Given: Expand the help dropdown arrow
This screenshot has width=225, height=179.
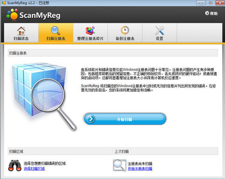Looking at the screenshot, I should 207,13.
